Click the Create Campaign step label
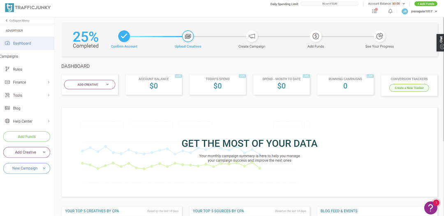 pyautogui.click(x=252, y=46)
